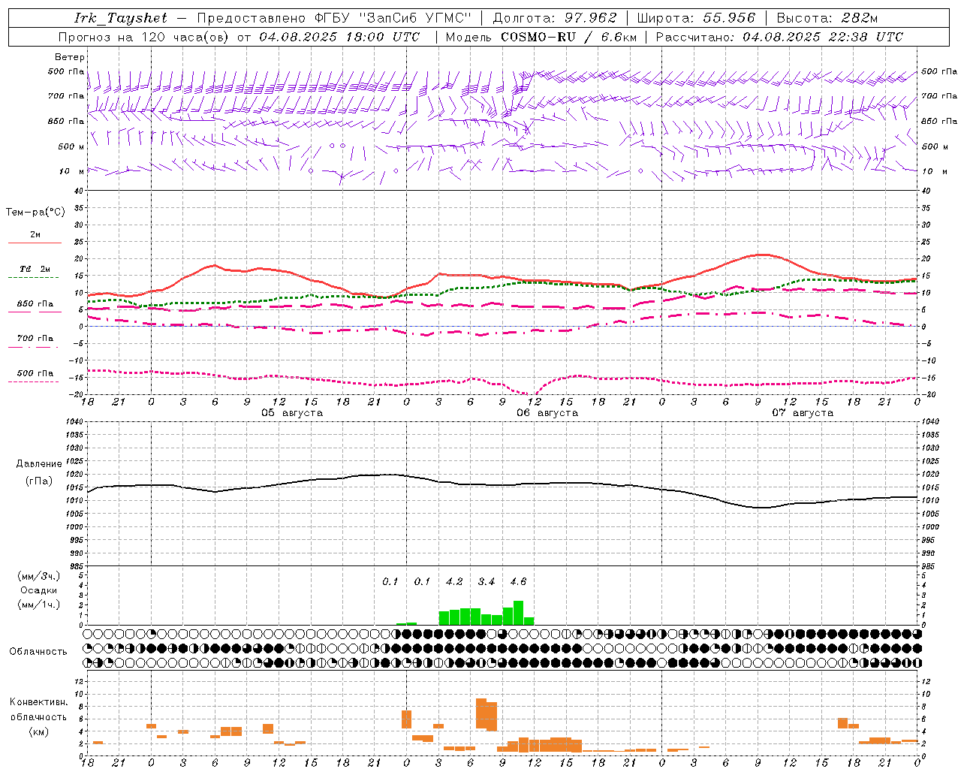Click the (гПа) unit label under Давление

pos(39,481)
